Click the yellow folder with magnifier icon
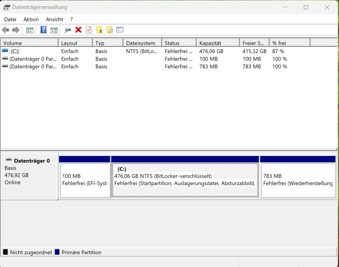 [x=110, y=30]
